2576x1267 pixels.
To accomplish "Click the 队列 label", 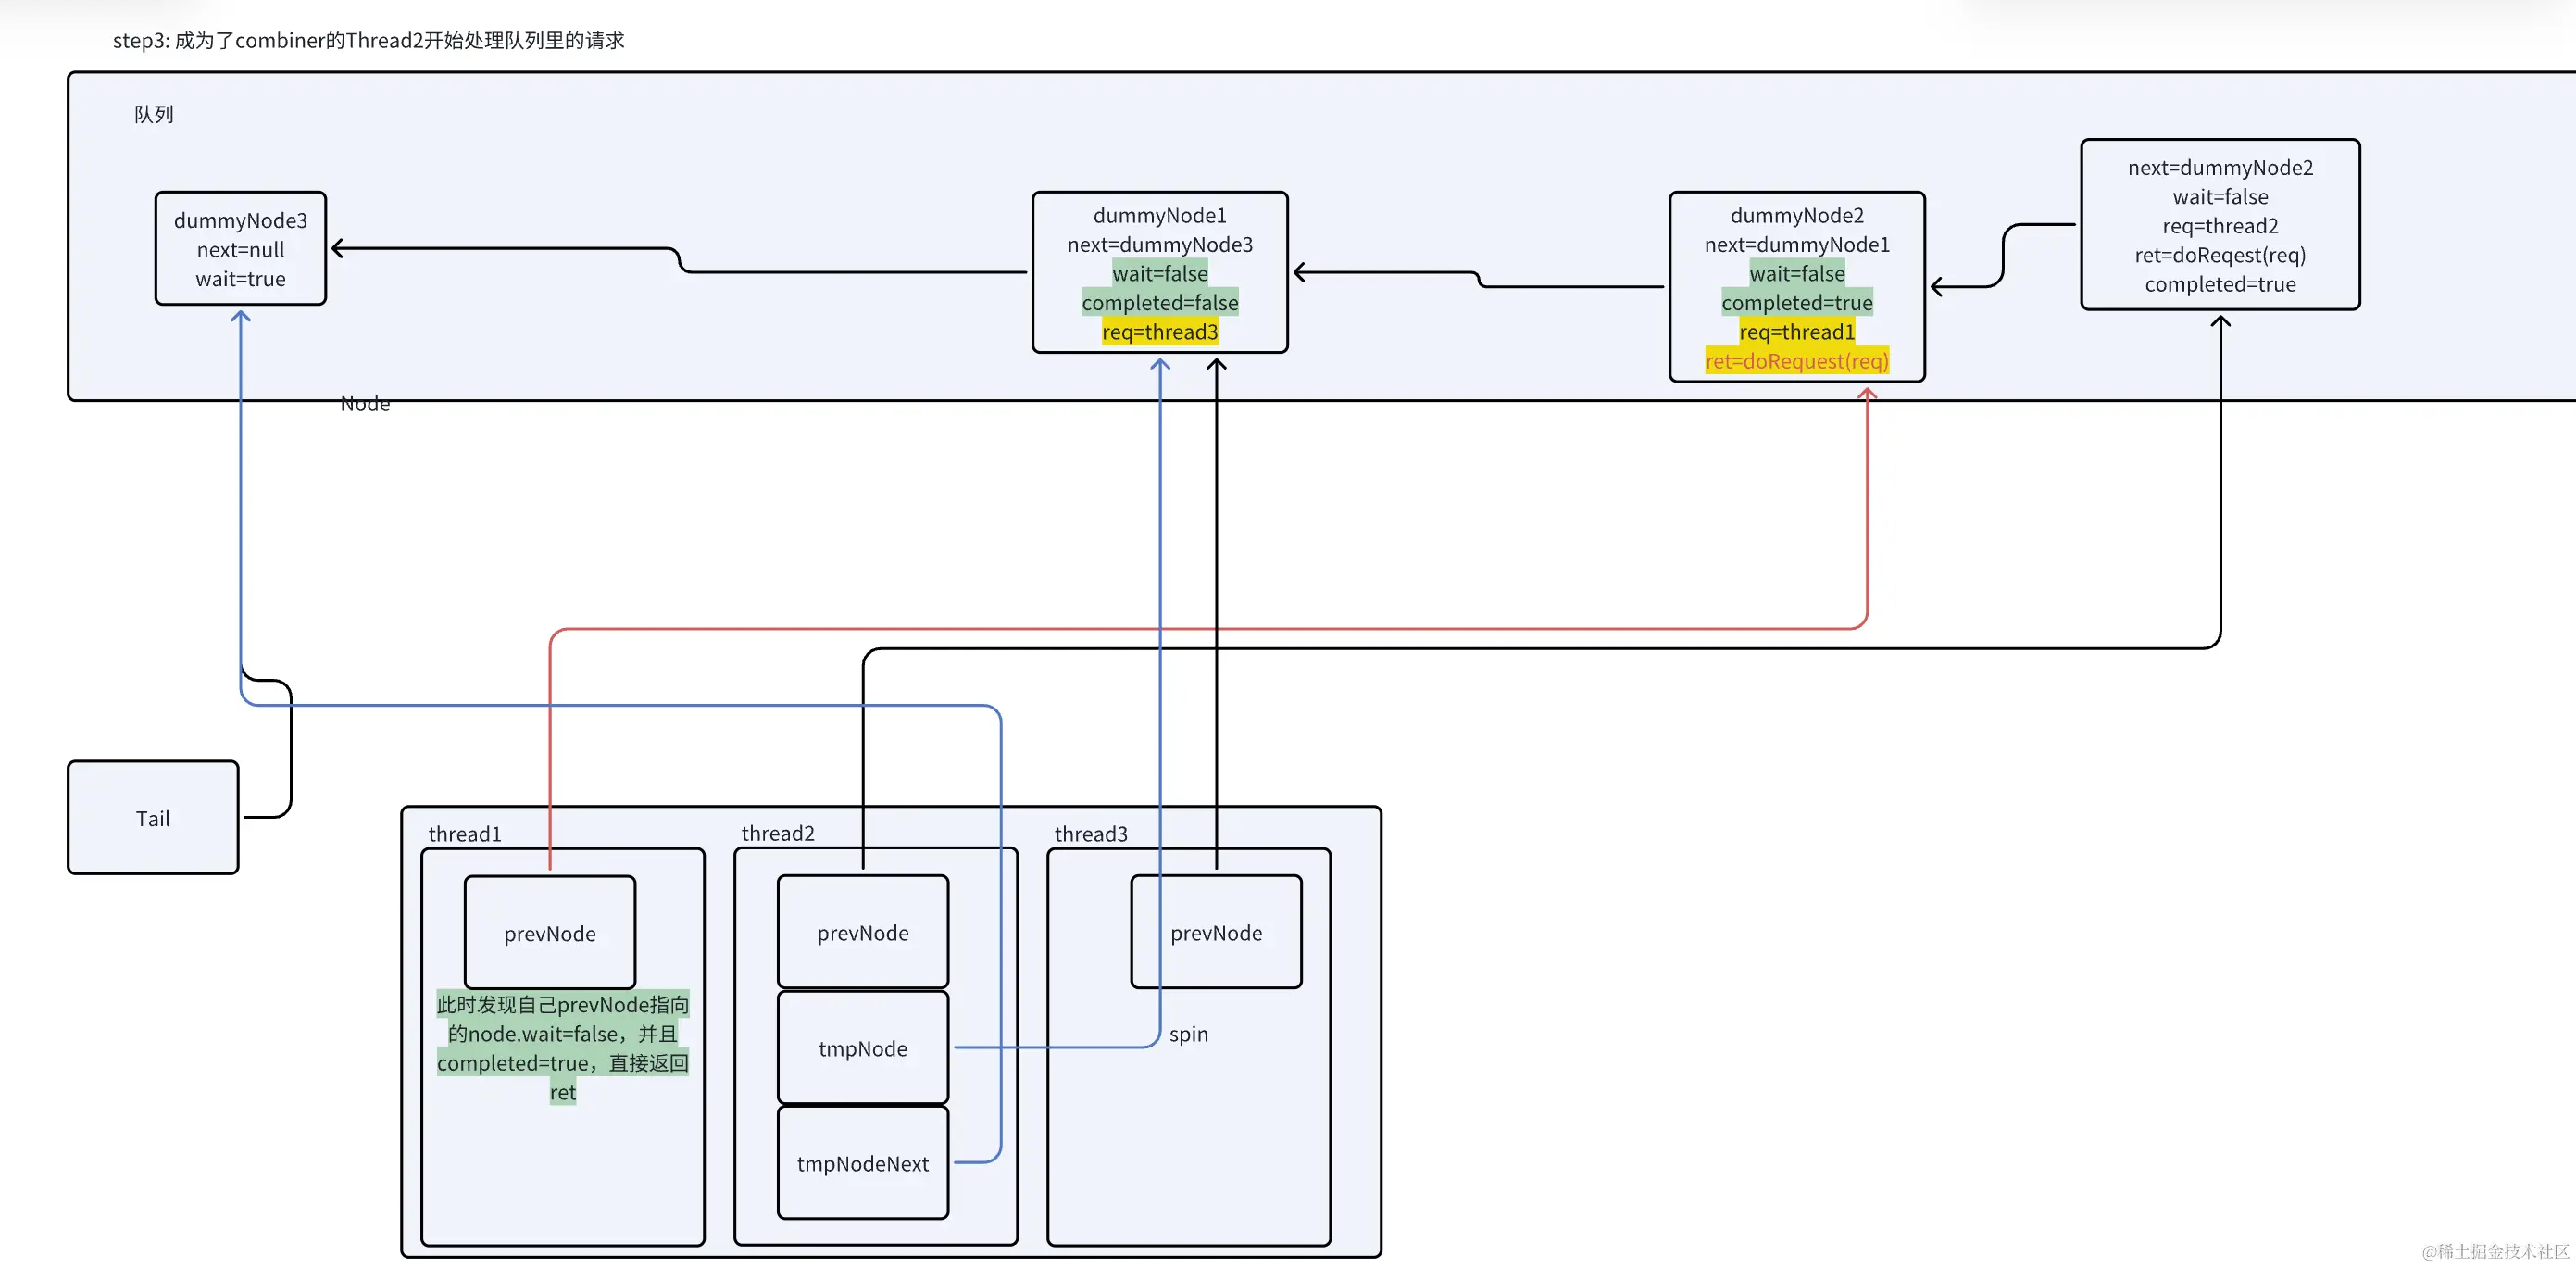I will [x=153, y=114].
